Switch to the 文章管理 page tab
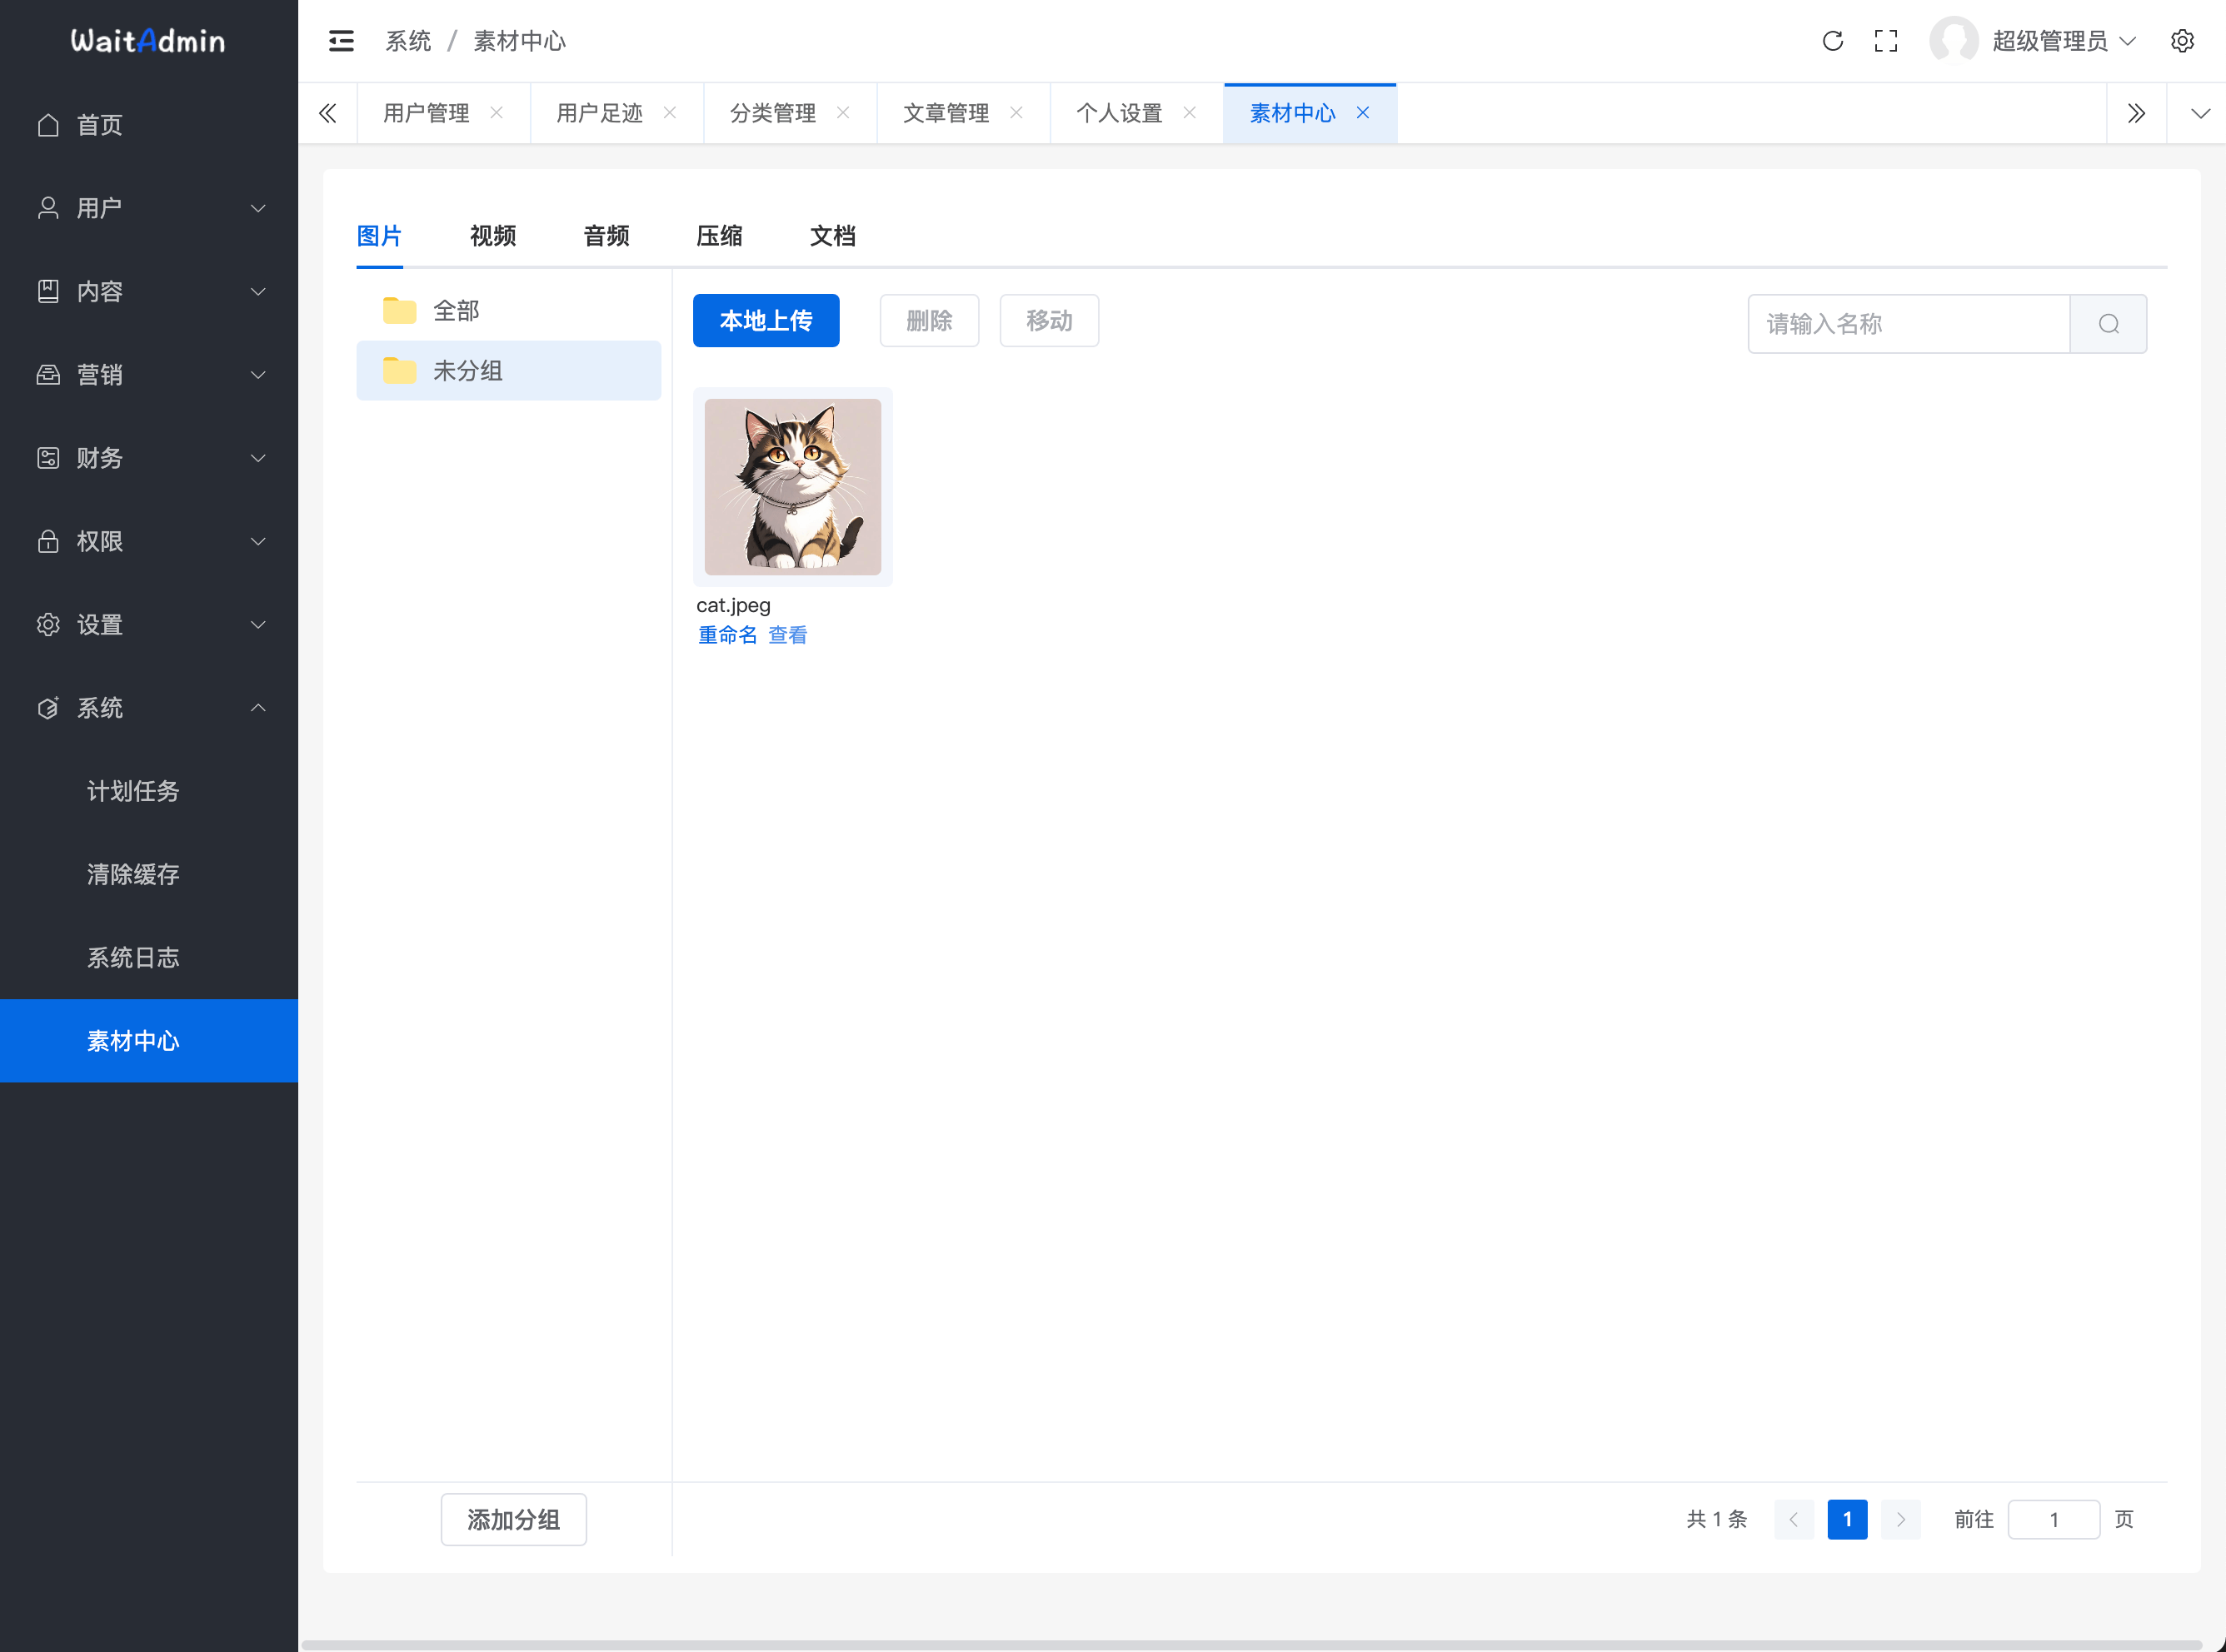 (946, 113)
